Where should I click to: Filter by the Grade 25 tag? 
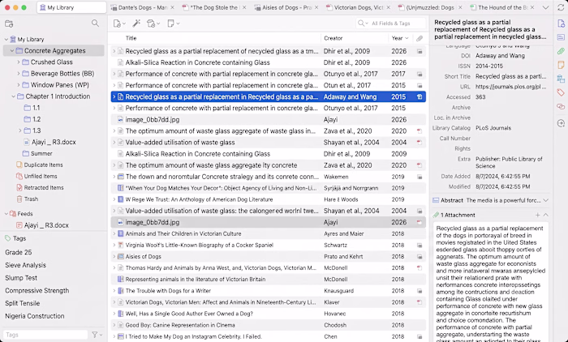(x=19, y=252)
